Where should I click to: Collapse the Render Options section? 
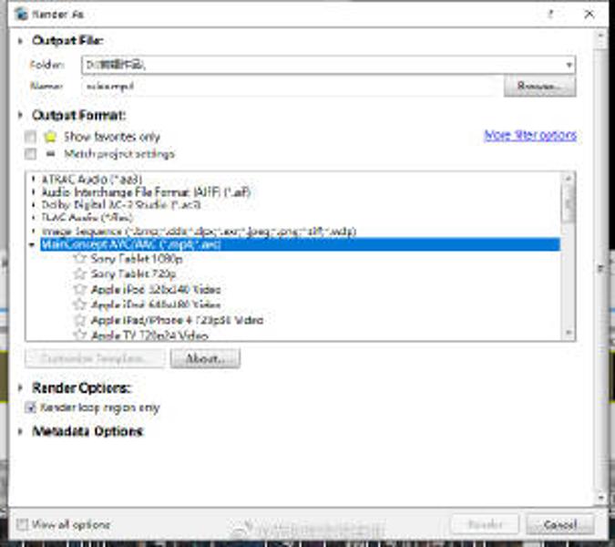22,388
